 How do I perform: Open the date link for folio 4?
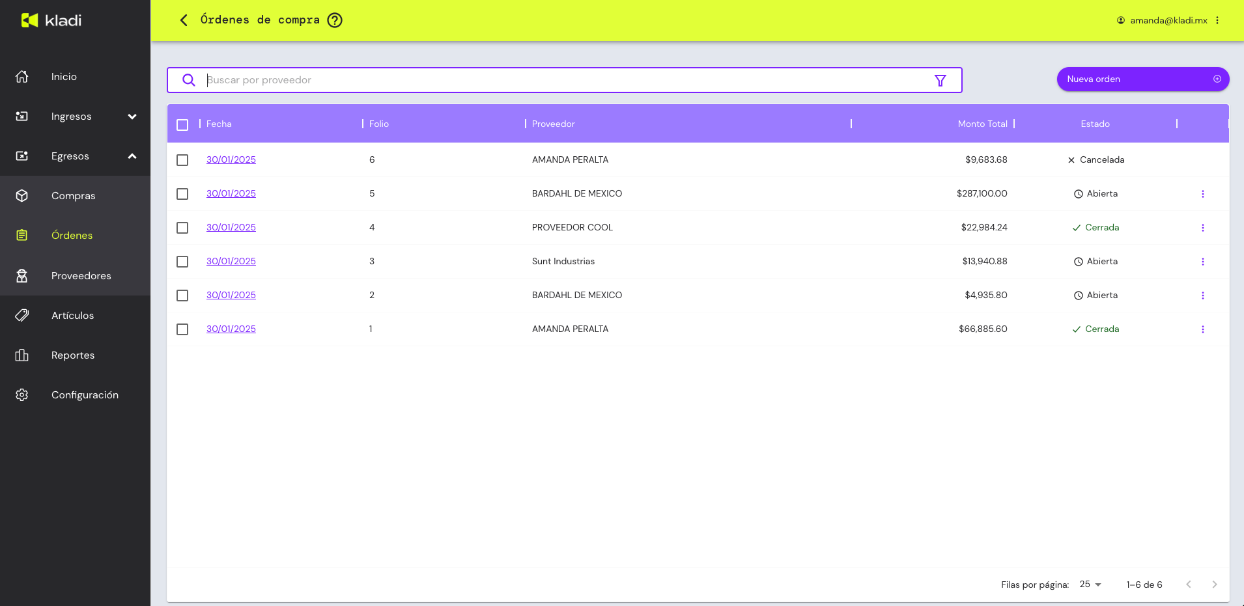point(231,227)
